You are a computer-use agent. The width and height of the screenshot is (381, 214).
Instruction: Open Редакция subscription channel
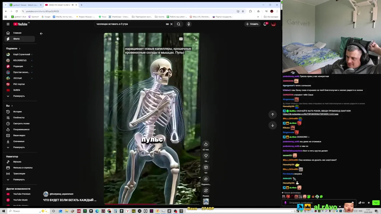tap(19, 66)
